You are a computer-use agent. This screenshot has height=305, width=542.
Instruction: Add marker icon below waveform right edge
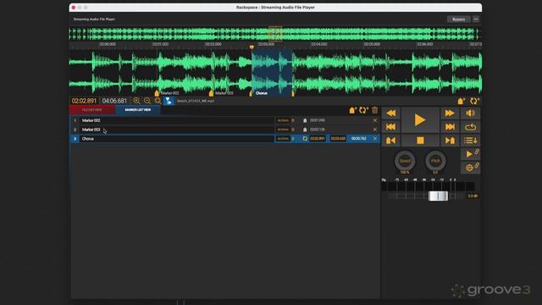(461, 101)
